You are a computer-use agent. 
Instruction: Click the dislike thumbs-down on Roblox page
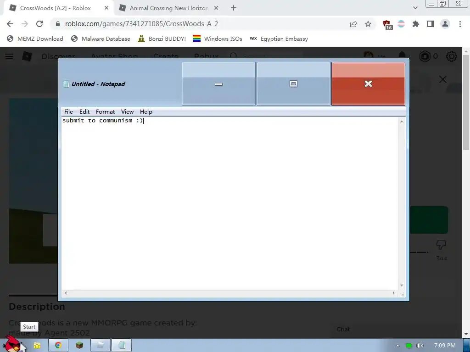tap(441, 245)
